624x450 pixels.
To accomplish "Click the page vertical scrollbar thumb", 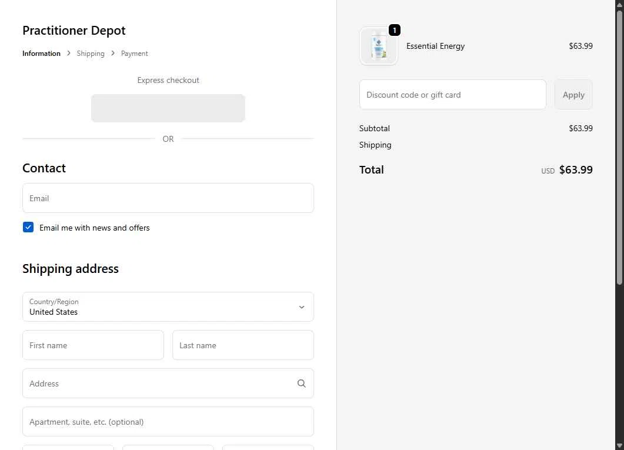I will pos(619,147).
